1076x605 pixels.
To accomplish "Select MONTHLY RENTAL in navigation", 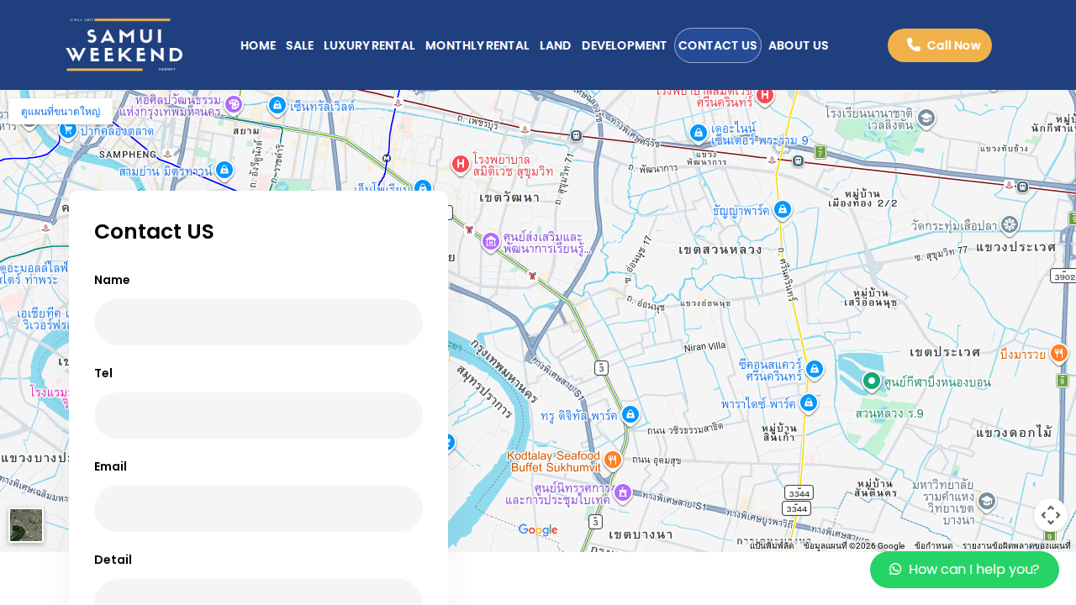I will tap(477, 45).
